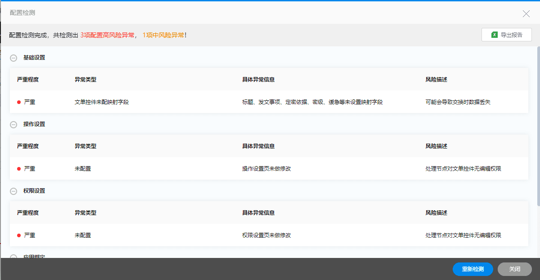Click 风险描述 header in 权限设置 table
The width and height of the screenshot is (540, 280).
(x=436, y=213)
